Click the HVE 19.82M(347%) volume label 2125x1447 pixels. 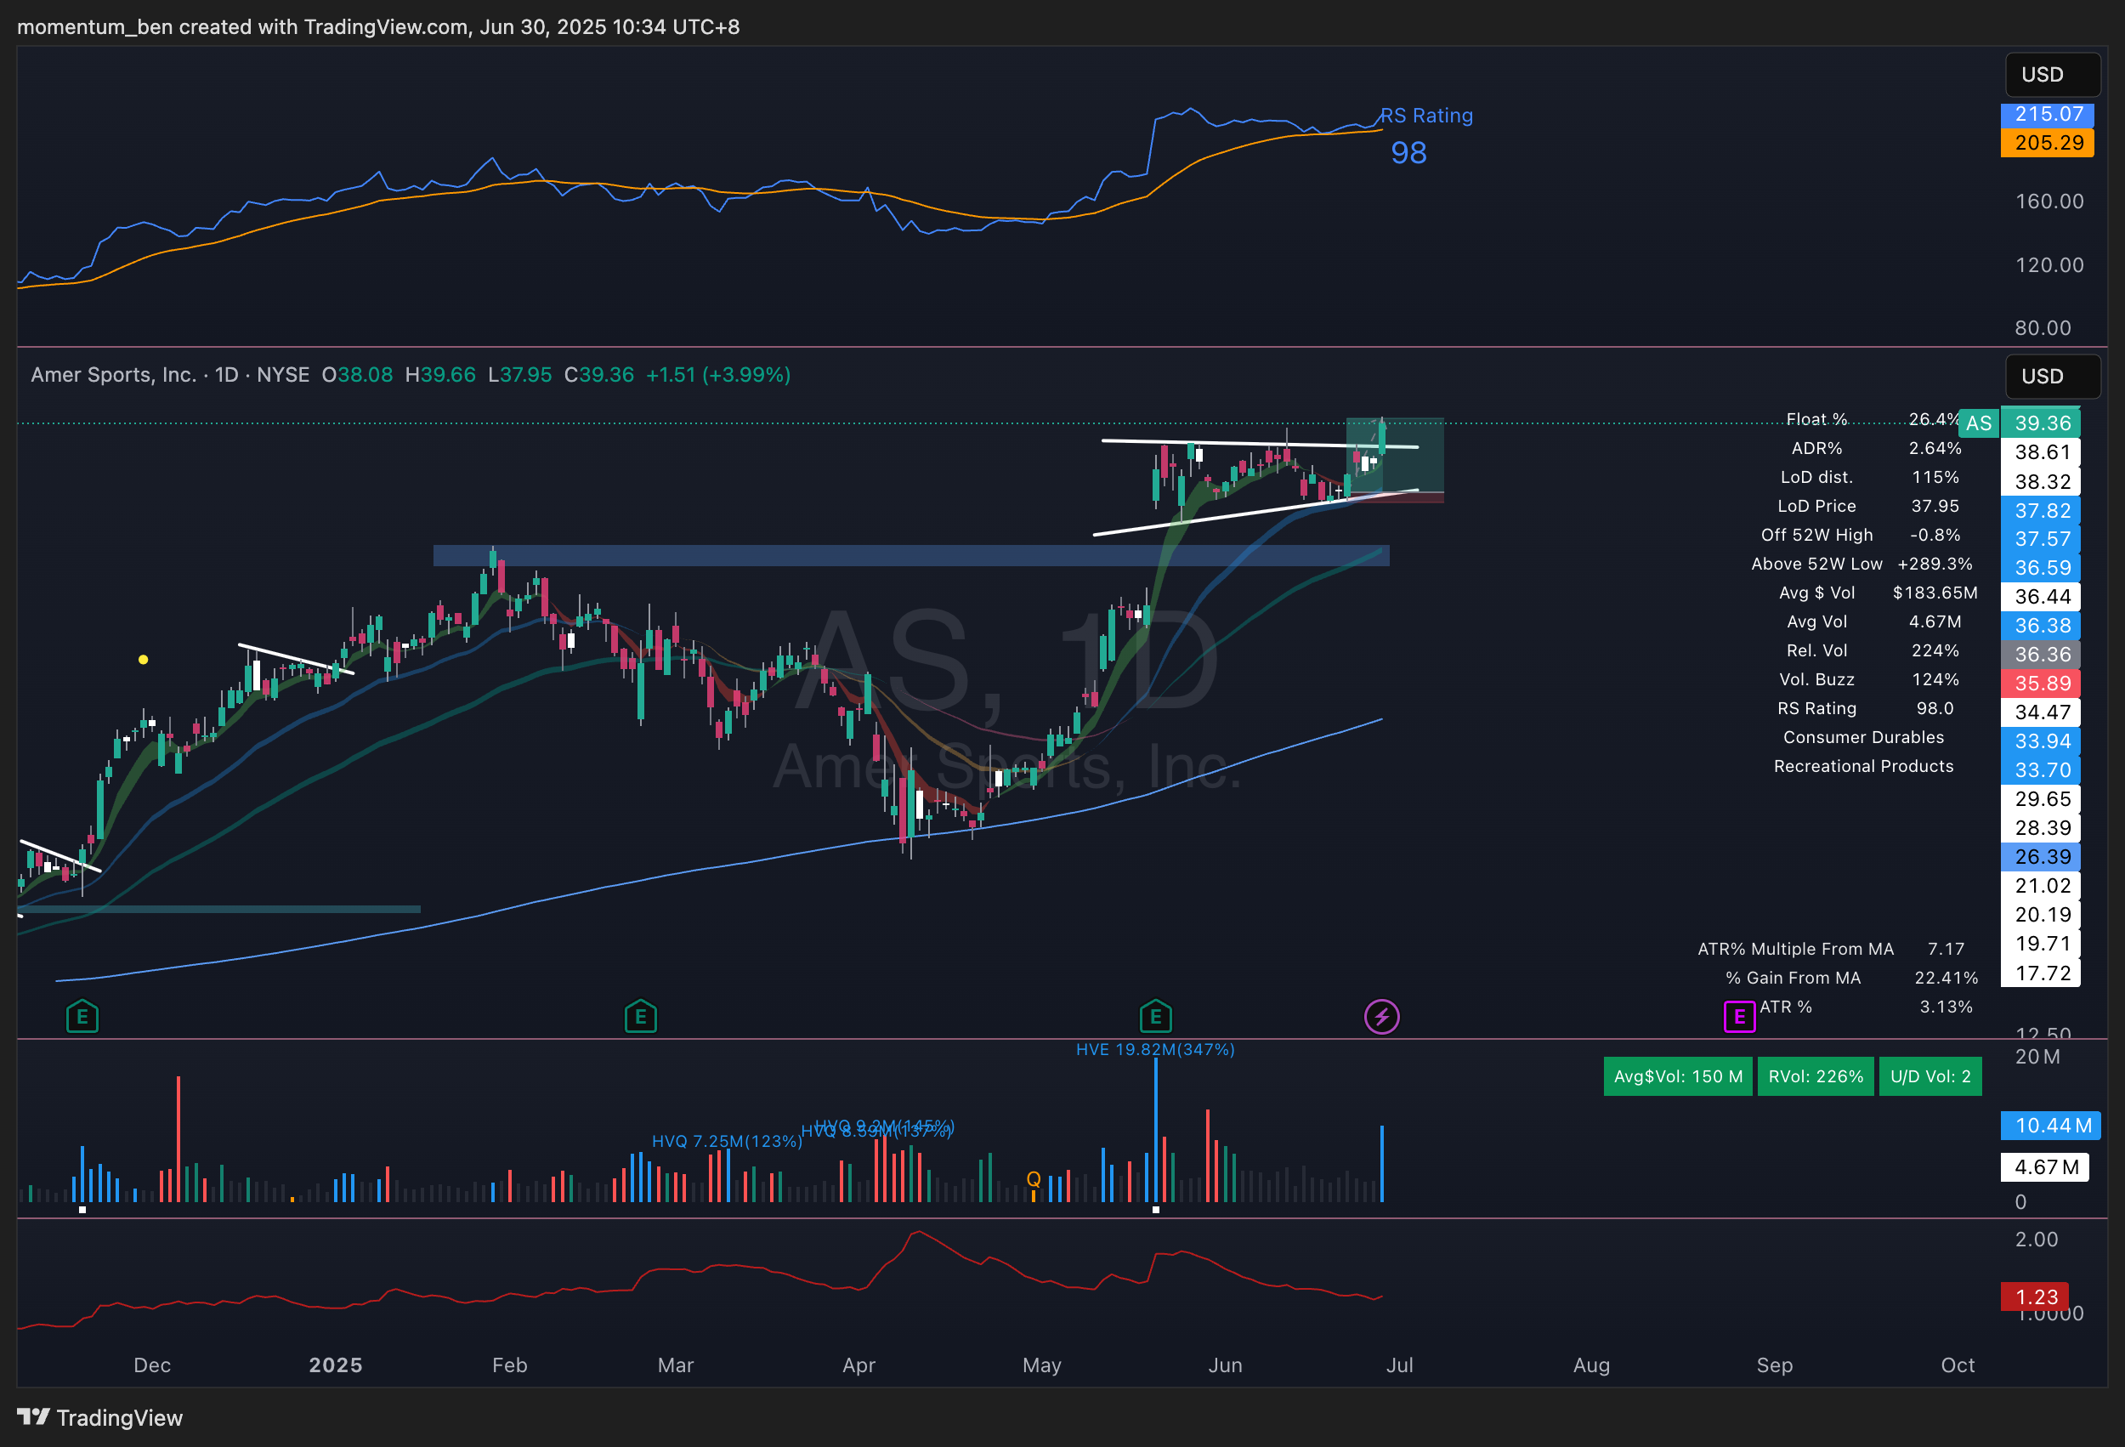[1155, 1049]
